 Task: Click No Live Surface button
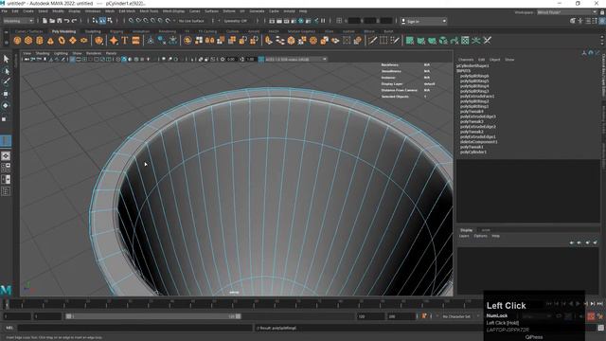(191, 21)
